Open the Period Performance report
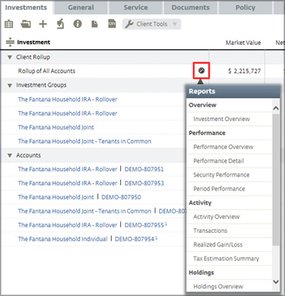This screenshot has width=285, height=296. (x=220, y=189)
